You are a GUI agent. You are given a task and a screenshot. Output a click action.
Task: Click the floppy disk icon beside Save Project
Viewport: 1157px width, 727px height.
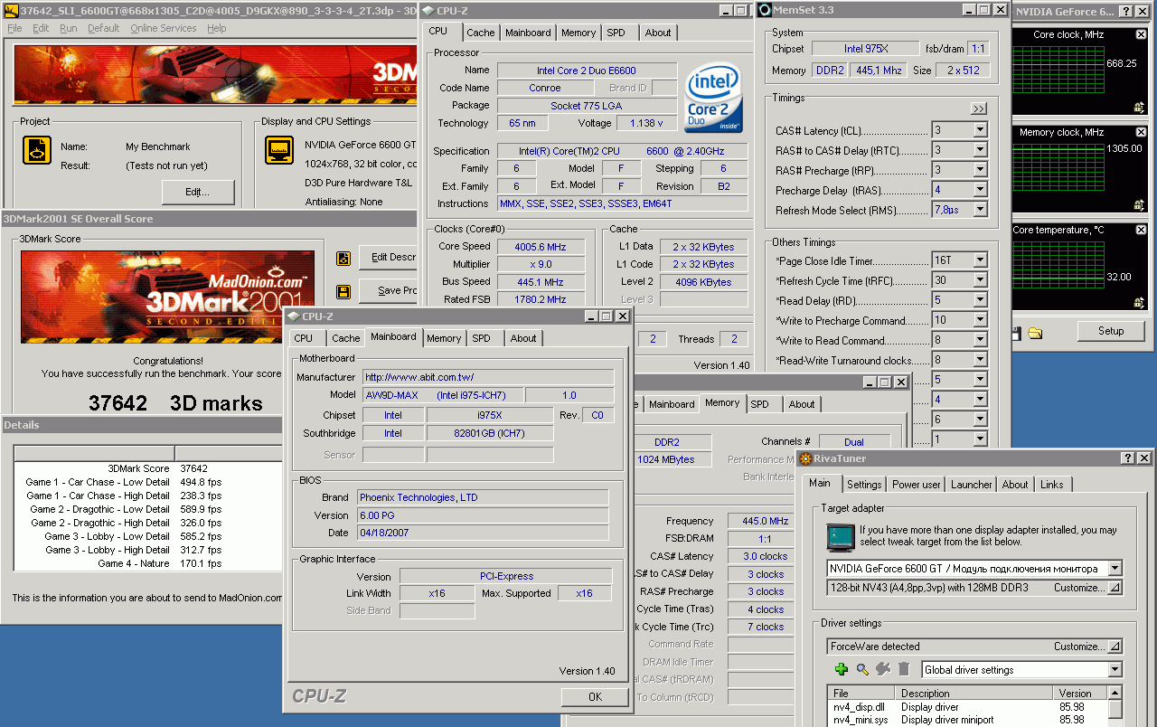(x=343, y=291)
